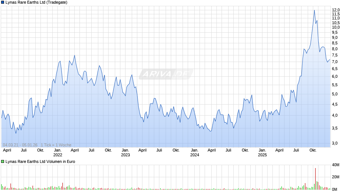Click the chart title 'Lynas Rare Earths Ltd (Tradegate)'
This screenshot has height=193, width=346.
click(x=36, y=3)
